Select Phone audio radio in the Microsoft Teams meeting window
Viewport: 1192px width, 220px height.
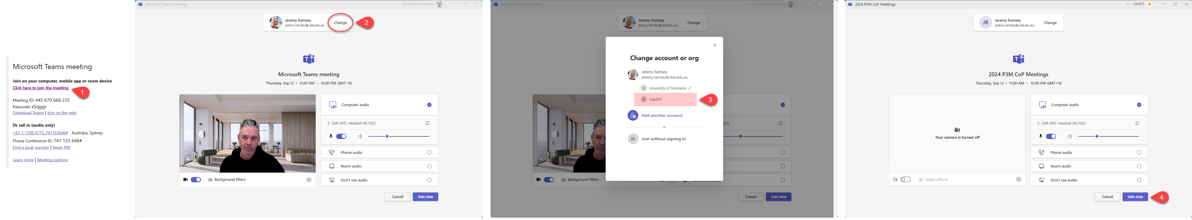(429, 152)
